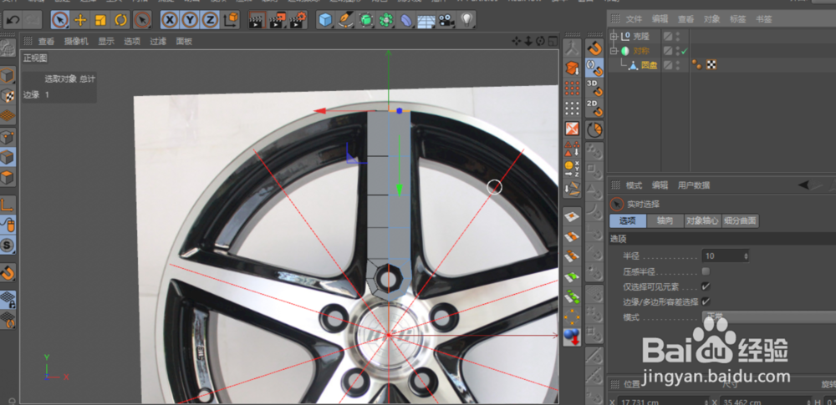Screen dimensions: 836x405
Task: Switch to 细分曲面 tab
Action: 740,220
